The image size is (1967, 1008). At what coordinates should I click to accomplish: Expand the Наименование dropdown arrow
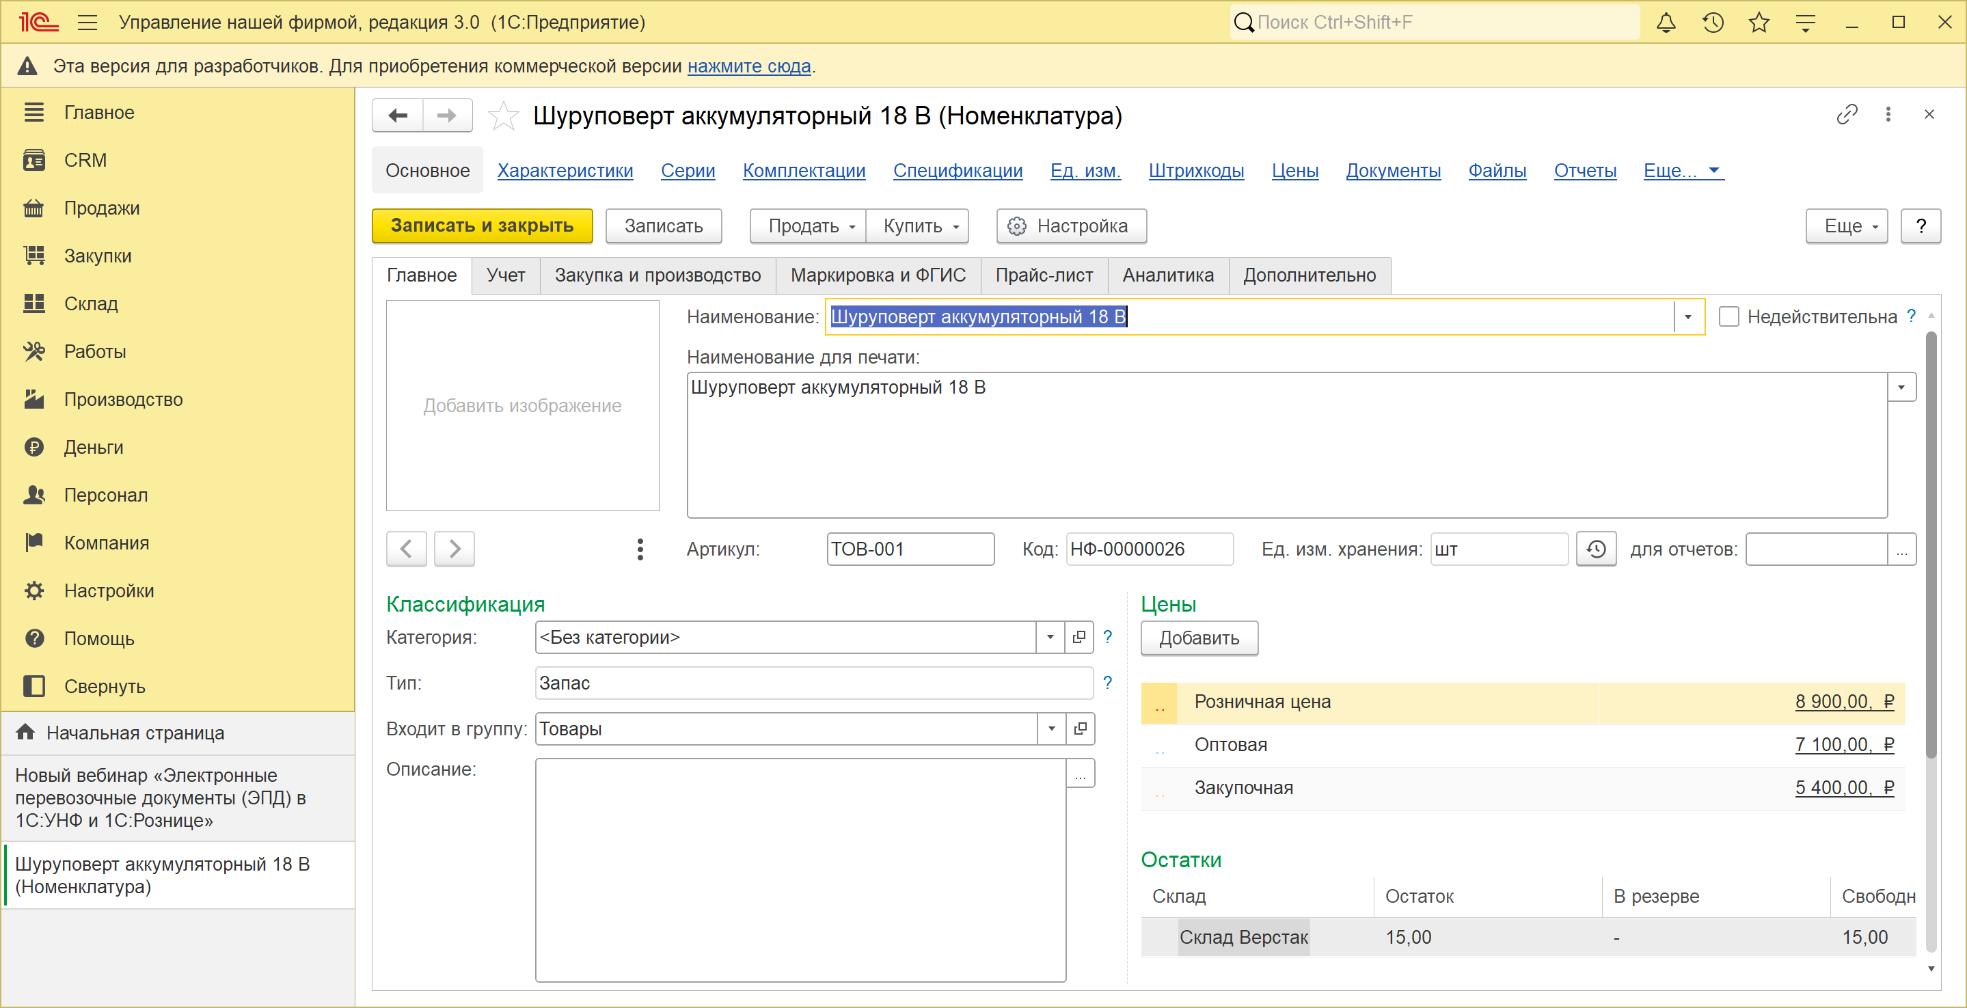1687,317
